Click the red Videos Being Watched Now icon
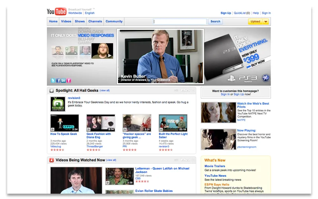 point(52,160)
